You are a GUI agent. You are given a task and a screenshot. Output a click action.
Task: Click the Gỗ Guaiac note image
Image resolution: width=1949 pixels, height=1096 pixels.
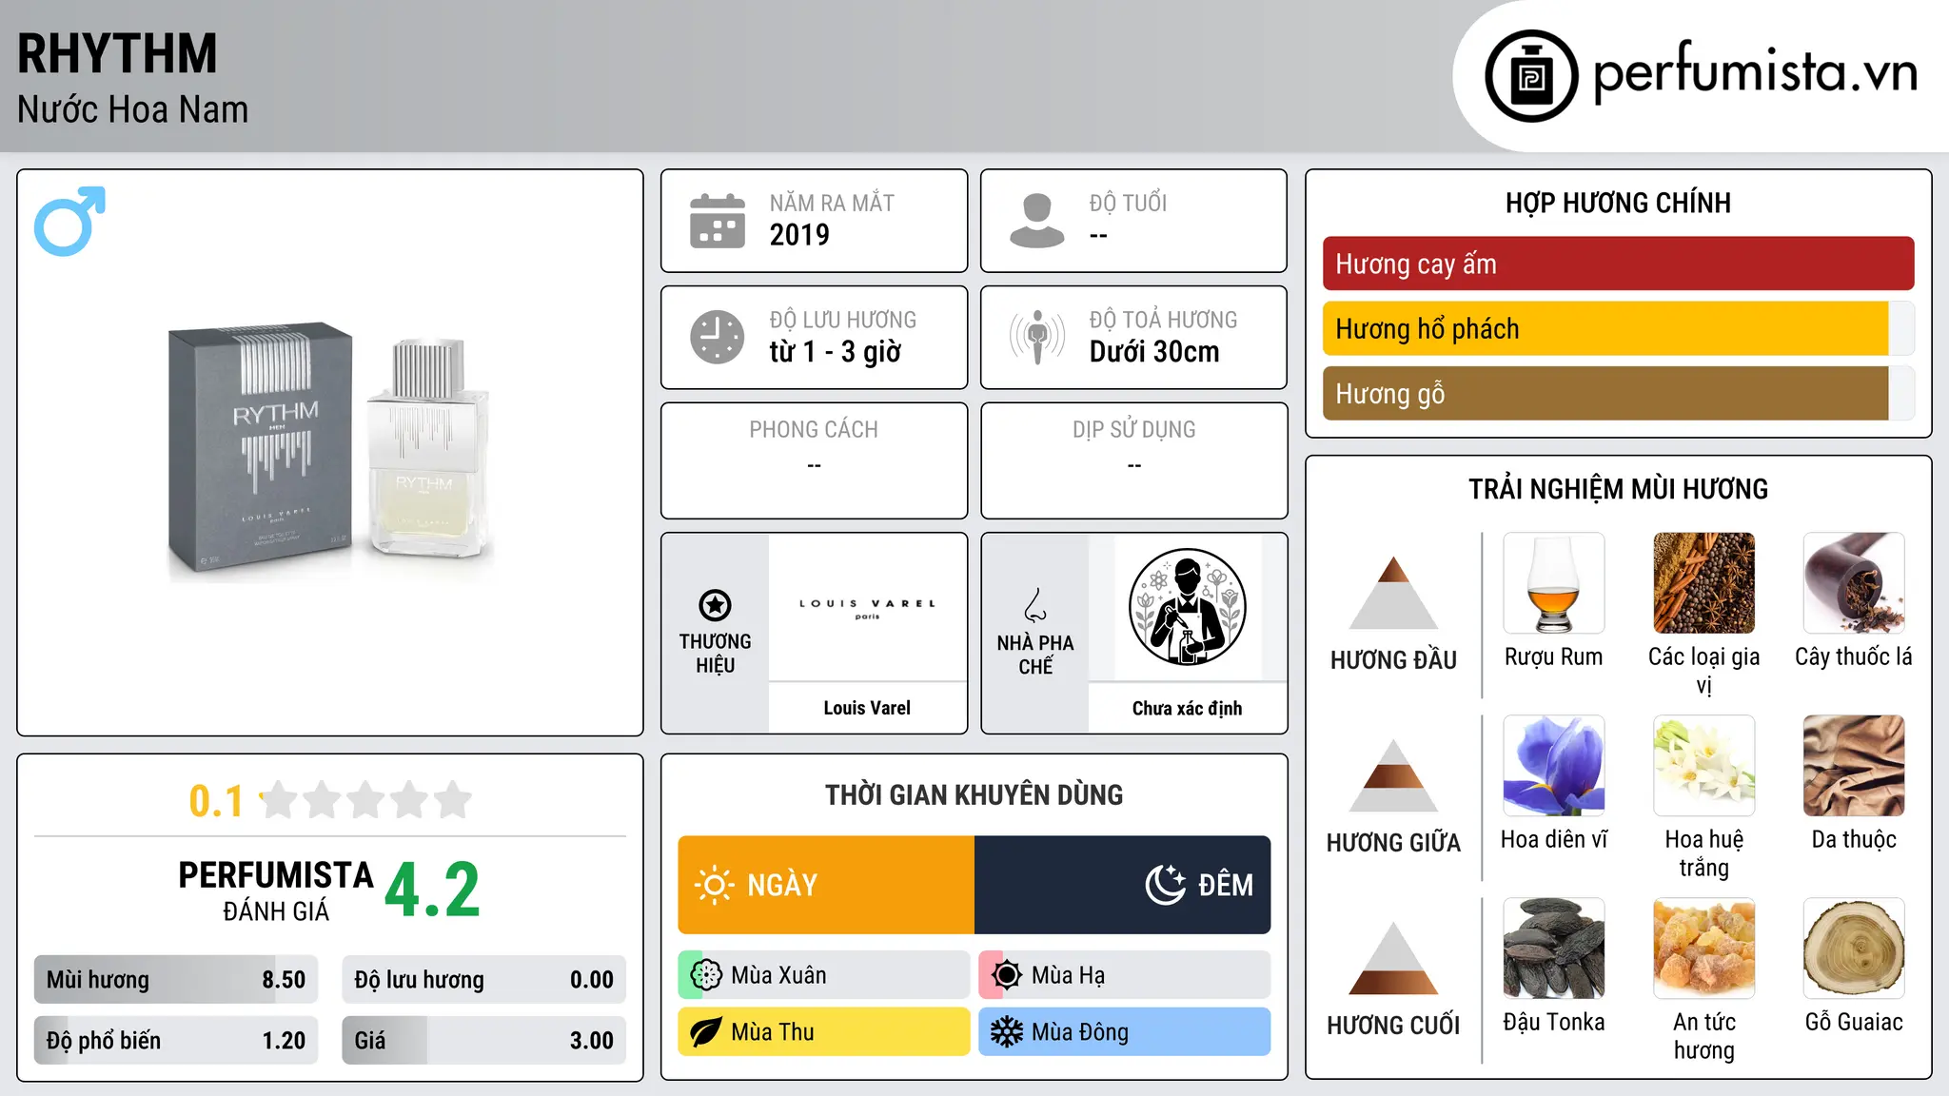(1854, 949)
